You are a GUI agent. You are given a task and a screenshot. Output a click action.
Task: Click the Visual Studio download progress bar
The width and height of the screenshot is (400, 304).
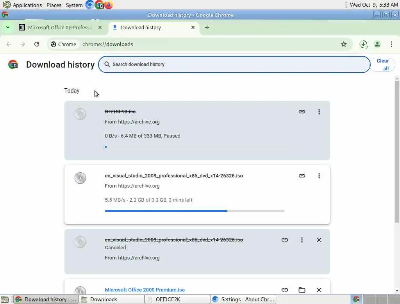click(195, 211)
